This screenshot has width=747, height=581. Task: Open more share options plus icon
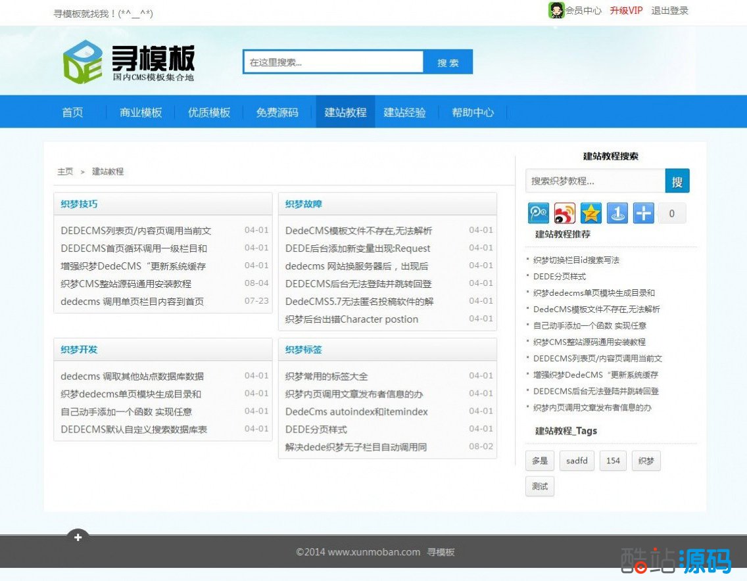[x=643, y=213]
